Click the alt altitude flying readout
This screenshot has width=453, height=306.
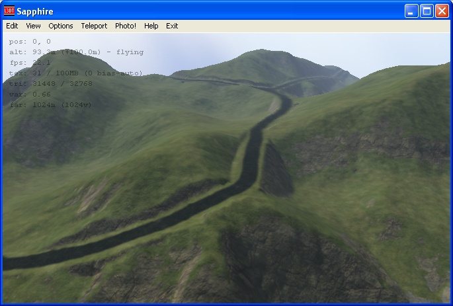76,52
